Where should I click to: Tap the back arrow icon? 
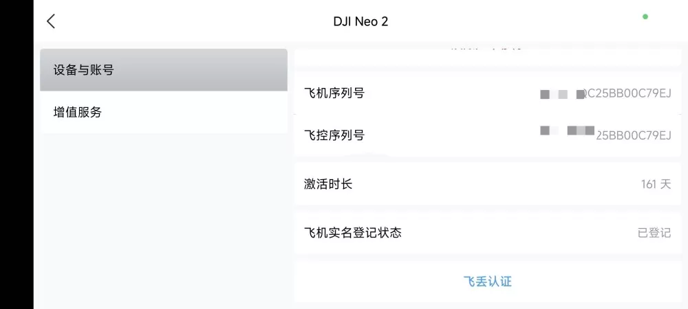pyautogui.click(x=51, y=21)
